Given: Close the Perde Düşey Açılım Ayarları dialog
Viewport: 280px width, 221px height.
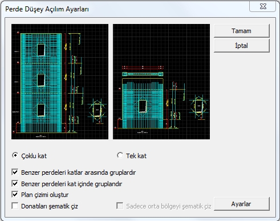Looking at the screenshot, I should pyautogui.click(x=263, y=7).
